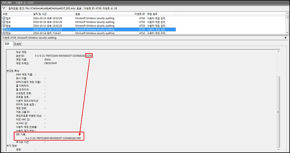Click the 스크립트 경로 label
Image resolution: width=290 pixels, height=153 pixels.
24,93
